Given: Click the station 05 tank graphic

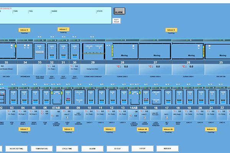Looking at the screenshot, I should click(35, 97).
